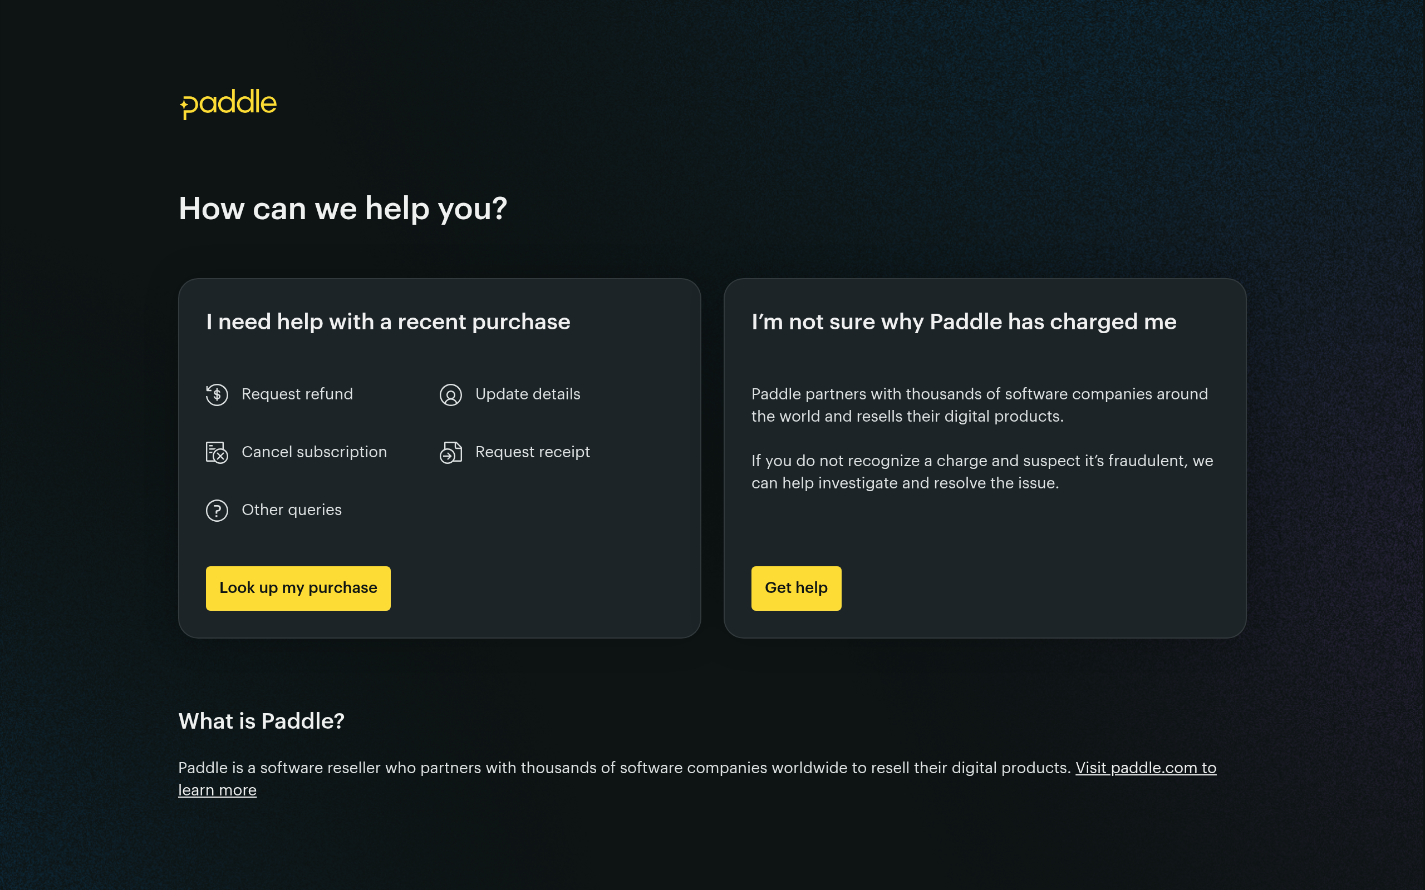Select the Request receipt document icon
Image resolution: width=1425 pixels, height=890 pixels.
450,453
